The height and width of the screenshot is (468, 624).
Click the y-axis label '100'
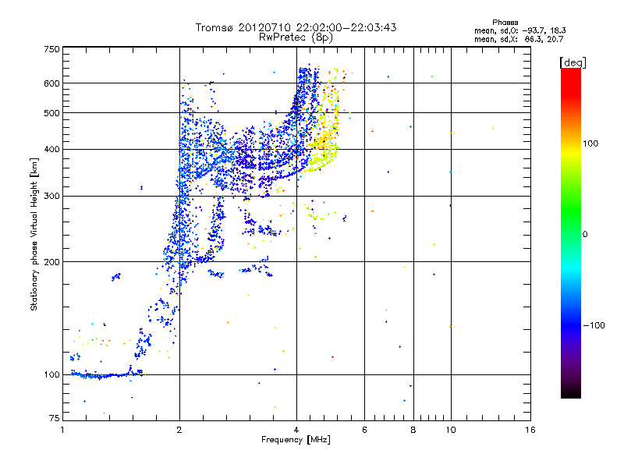[x=51, y=375]
